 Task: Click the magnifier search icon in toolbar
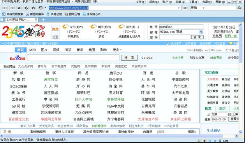click(x=239, y=8)
